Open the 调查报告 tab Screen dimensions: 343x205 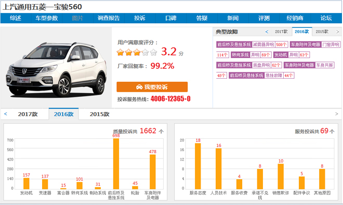[x=109, y=18]
